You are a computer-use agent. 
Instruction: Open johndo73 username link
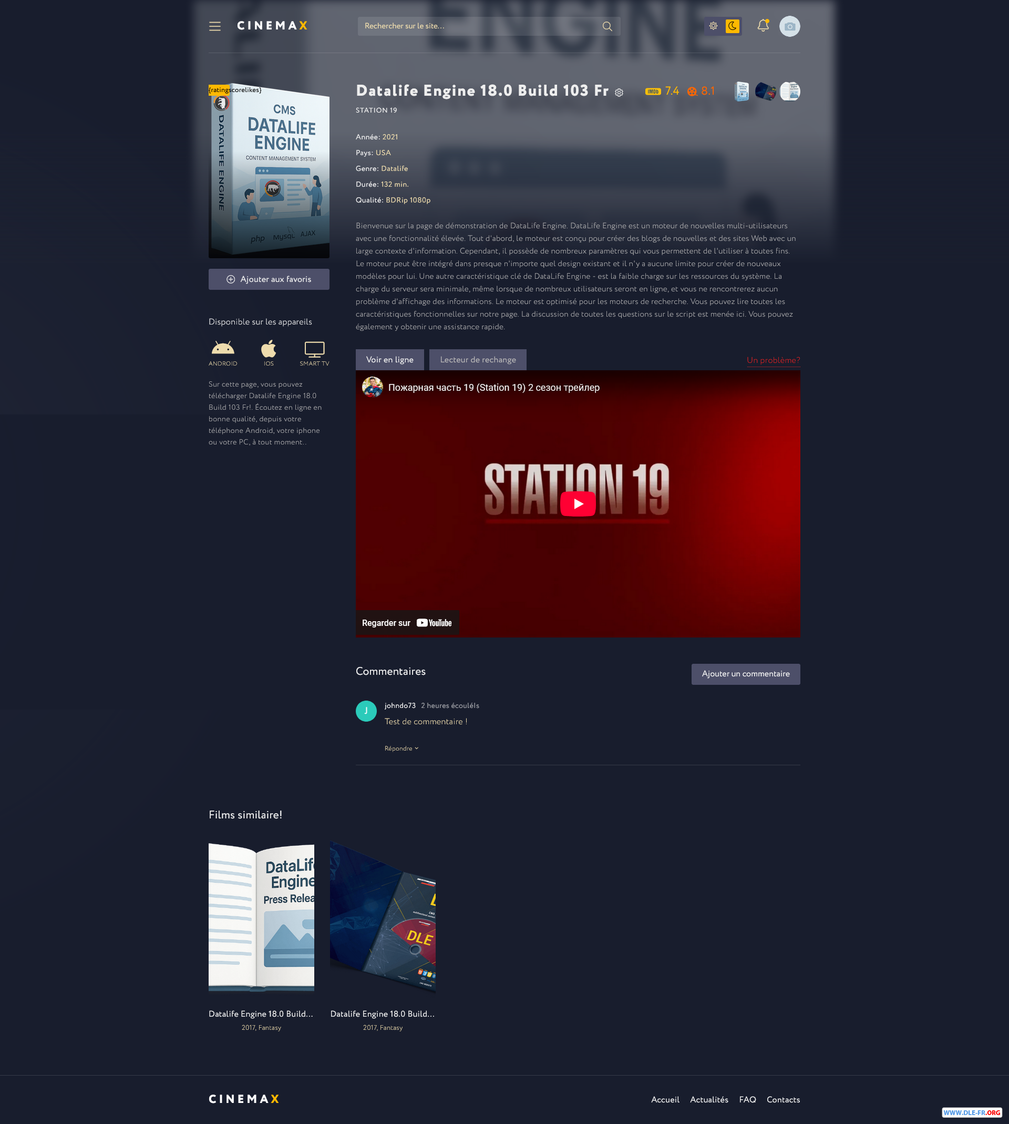(400, 706)
